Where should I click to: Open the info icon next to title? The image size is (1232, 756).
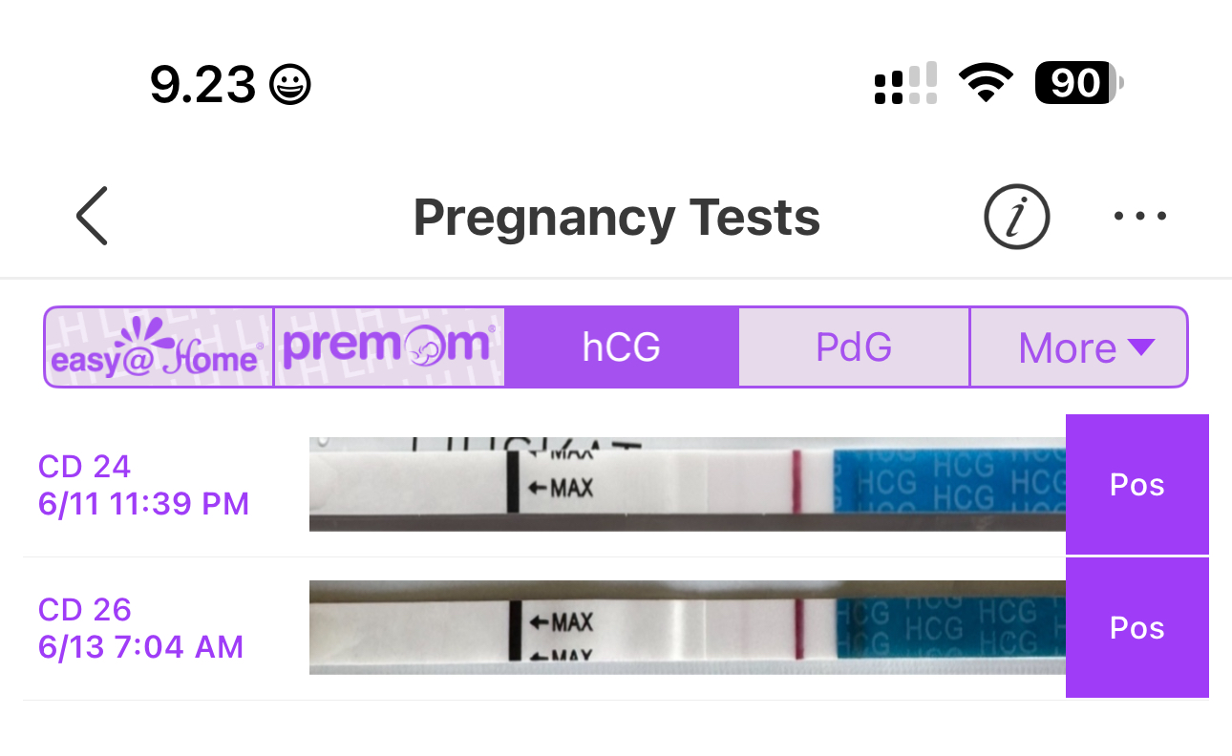pos(1016,217)
